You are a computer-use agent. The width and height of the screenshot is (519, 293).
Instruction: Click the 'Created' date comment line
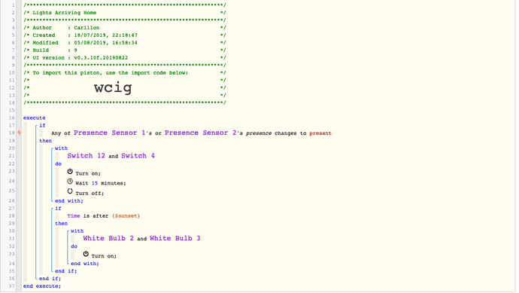pyautogui.click(x=125, y=35)
